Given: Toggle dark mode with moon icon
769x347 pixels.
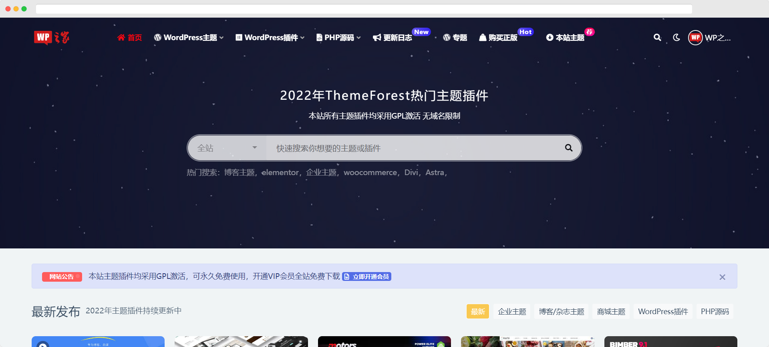Looking at the screenshot, I should tap(676, 38).
